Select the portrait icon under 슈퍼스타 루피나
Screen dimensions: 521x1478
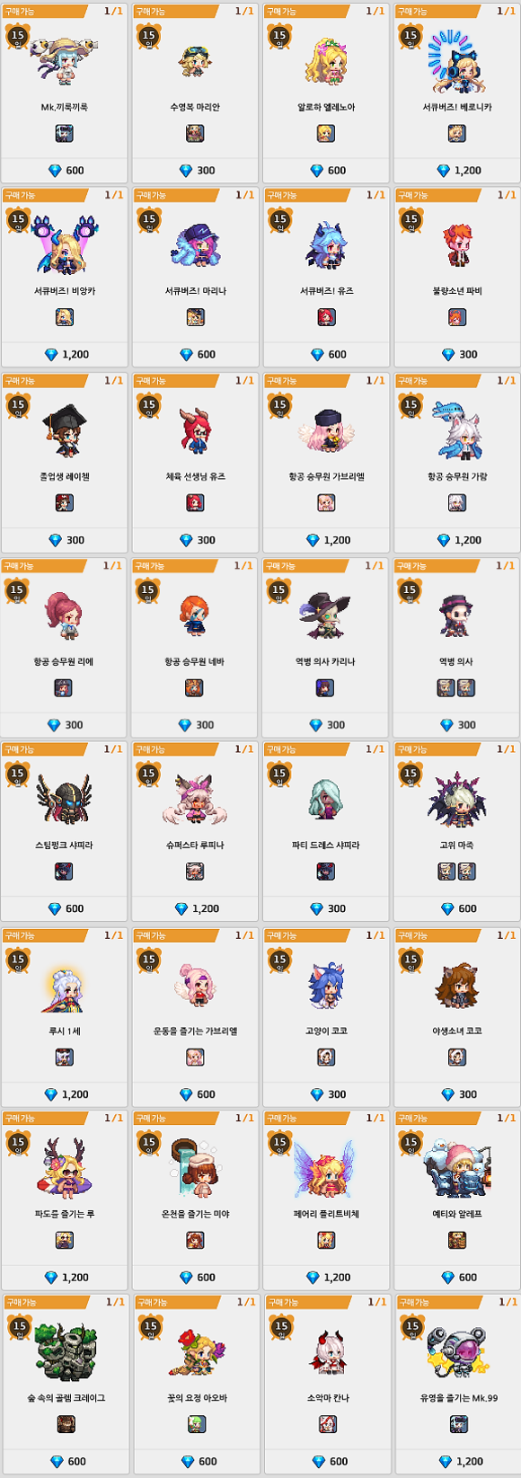coord(195,872)
